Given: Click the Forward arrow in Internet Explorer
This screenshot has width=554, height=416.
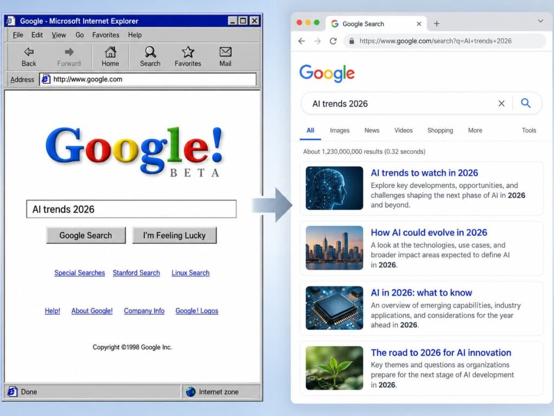Looking at the screenshot, I should point(69,52).
